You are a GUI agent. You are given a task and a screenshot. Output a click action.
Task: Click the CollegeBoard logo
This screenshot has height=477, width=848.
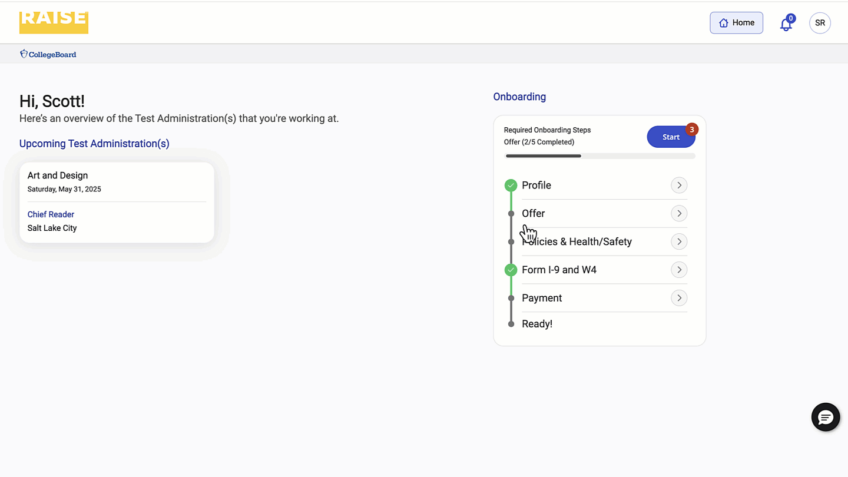(48, 54)
